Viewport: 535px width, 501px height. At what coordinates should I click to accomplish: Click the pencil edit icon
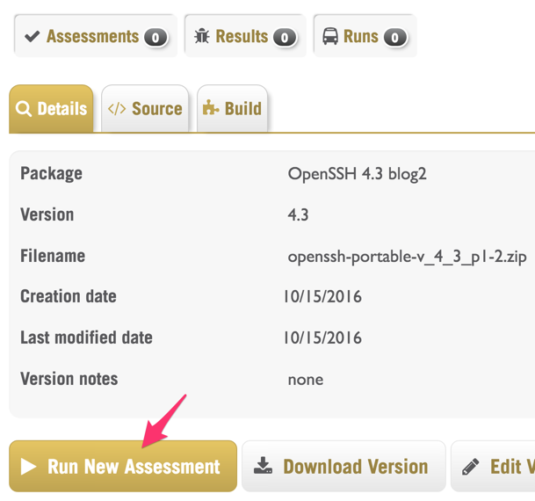coord(471,467)
